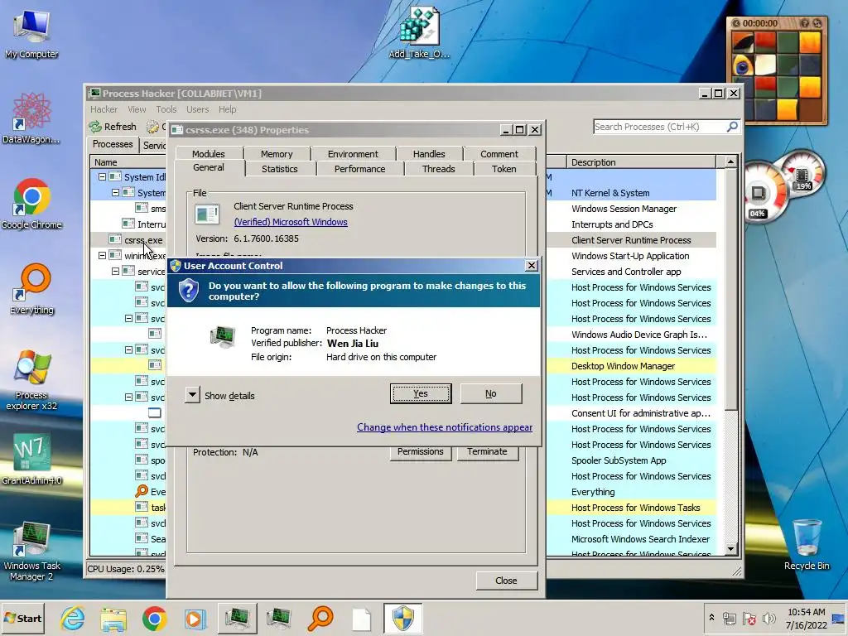Click volume speaker icon in system tray
The height and width of the screenshot is (636, 848).
click(x=768, y=618)
